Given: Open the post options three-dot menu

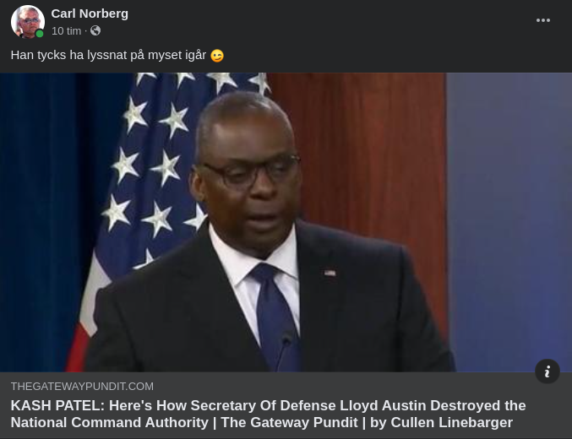Looking at the screenshot, I should 542,20.
